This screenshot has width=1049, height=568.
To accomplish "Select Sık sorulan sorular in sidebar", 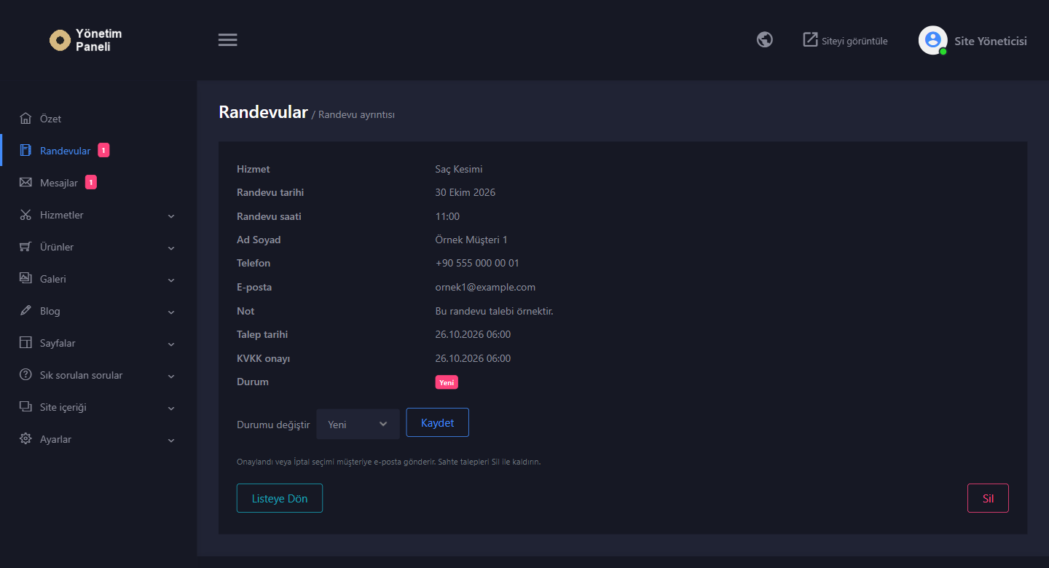I will click(98, 375).
